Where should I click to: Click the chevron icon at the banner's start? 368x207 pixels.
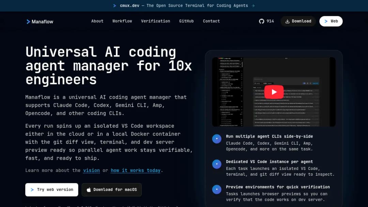[114, 6]
